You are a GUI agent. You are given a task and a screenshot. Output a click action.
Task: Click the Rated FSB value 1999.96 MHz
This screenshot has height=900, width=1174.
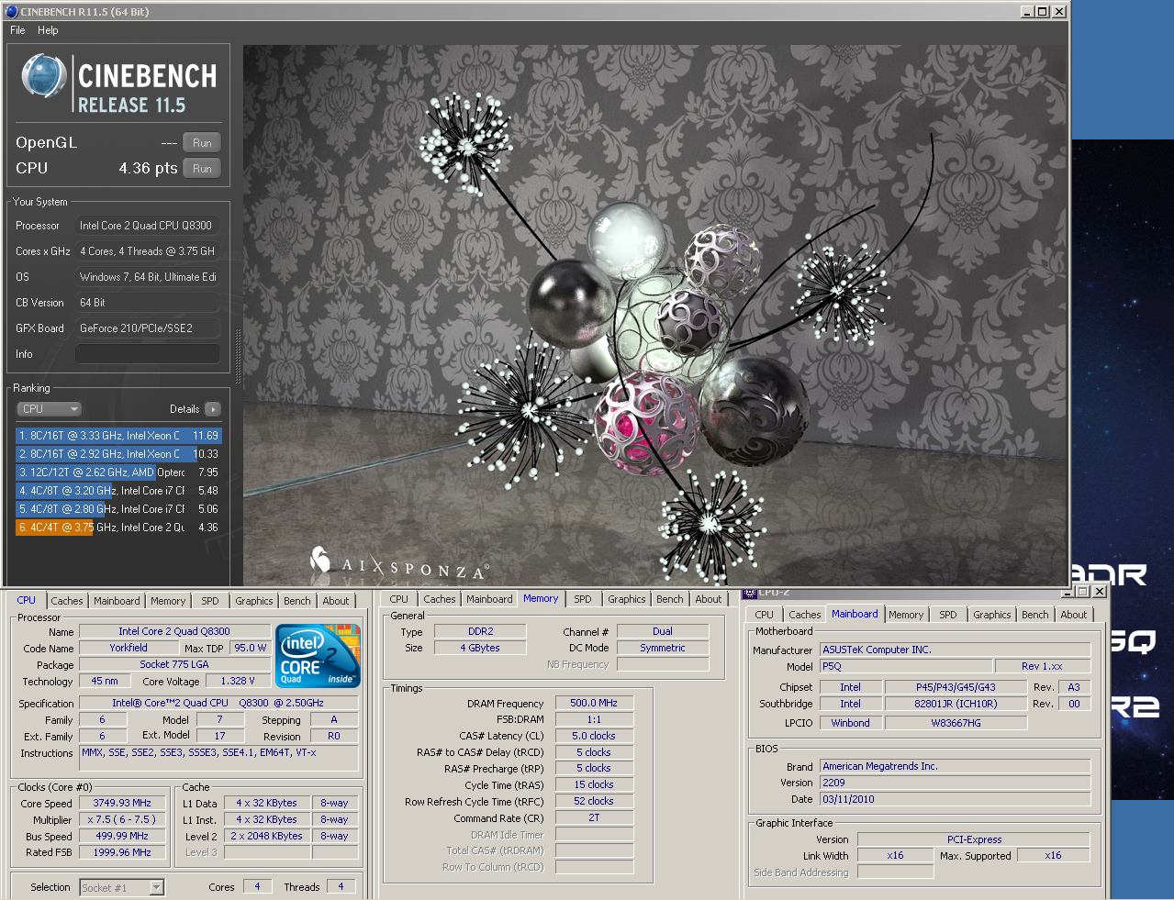122,852
